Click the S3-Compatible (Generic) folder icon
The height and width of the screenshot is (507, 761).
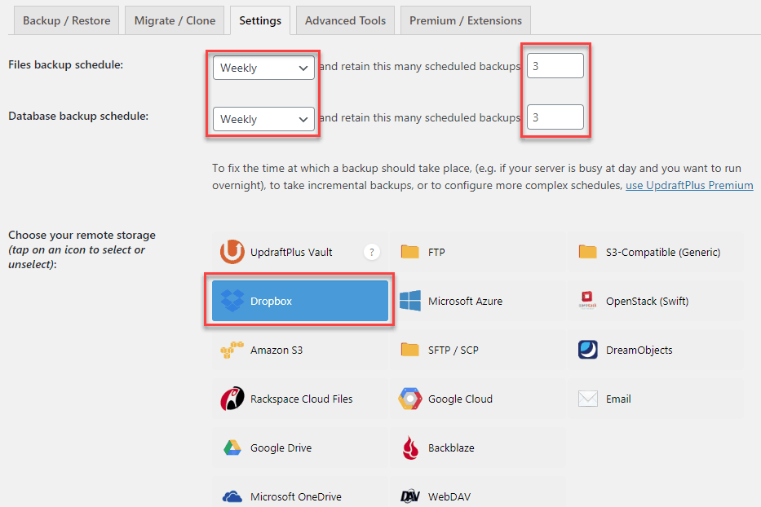[588, 252]
